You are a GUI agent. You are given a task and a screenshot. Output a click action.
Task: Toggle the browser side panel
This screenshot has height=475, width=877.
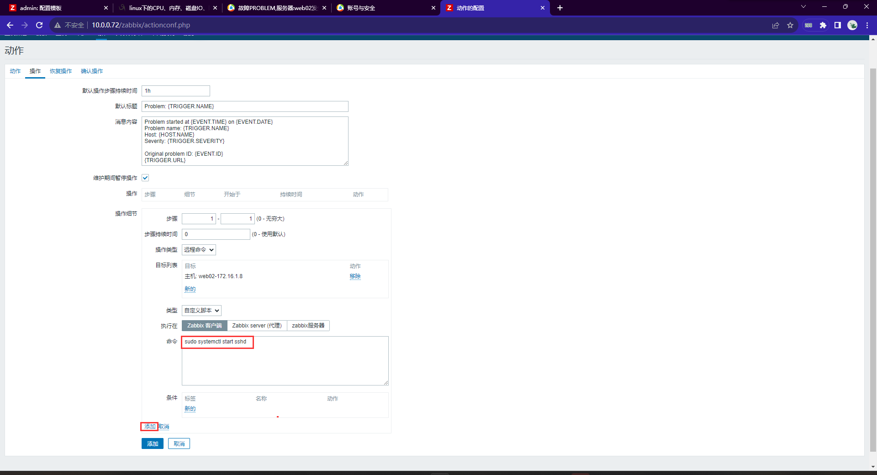pyautogui.click(x=838, y=25)
